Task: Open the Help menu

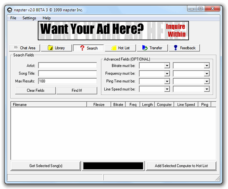Action: pos(46,18)
